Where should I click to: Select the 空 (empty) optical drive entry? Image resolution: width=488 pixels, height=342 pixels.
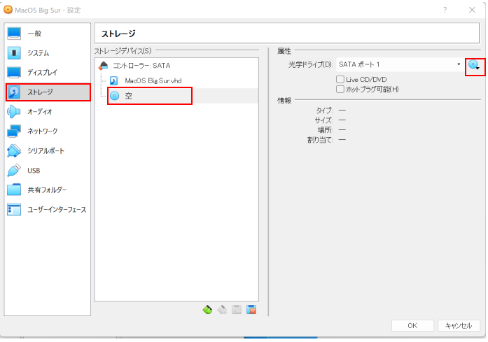pyautogui.click(x=176, y=96)
